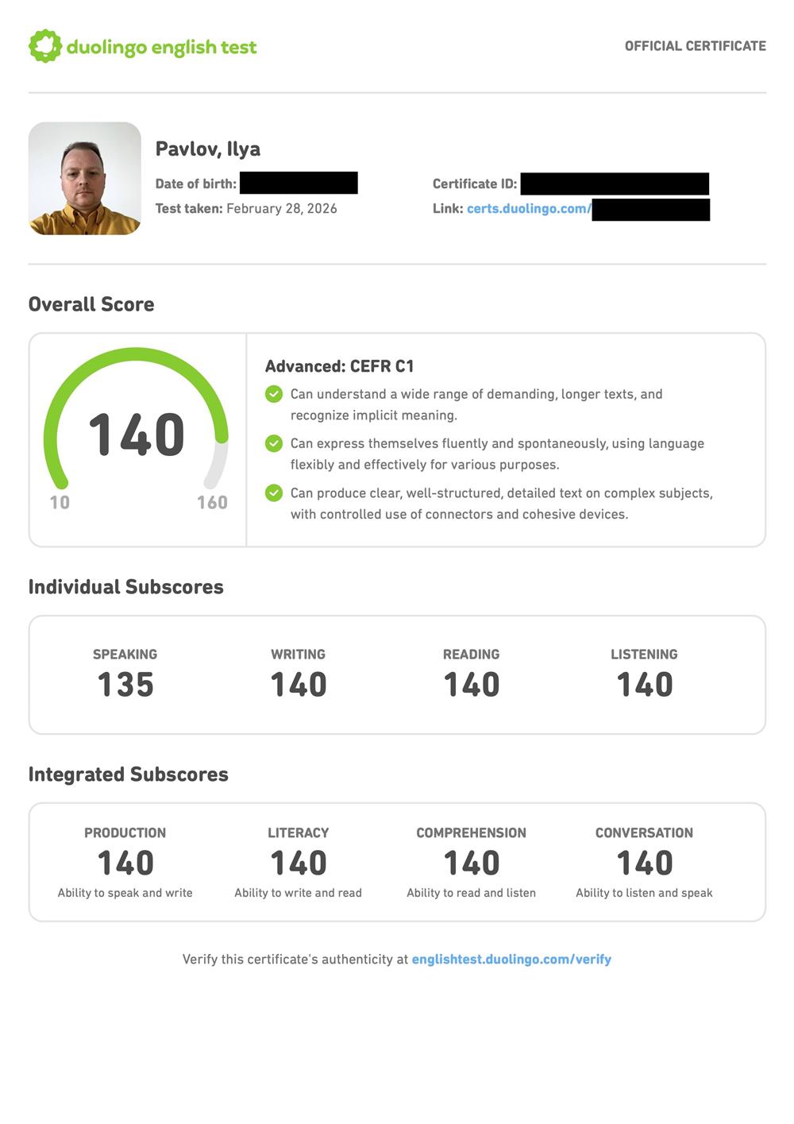794x1124 pixels.
Task: Click the WRITING subscore label
Action: pos(299,655)
